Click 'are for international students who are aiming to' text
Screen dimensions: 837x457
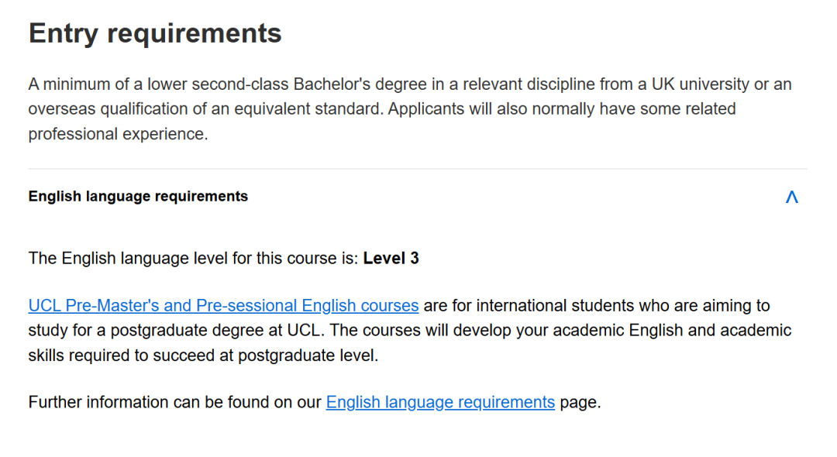coord(596,306)
